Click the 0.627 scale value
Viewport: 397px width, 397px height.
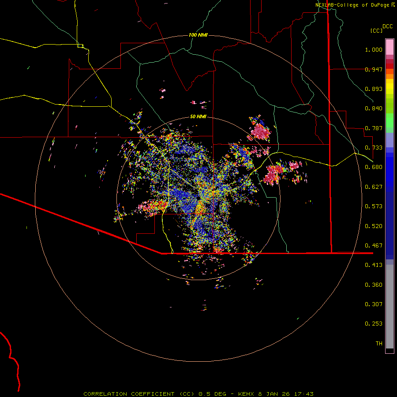(374, 187)
